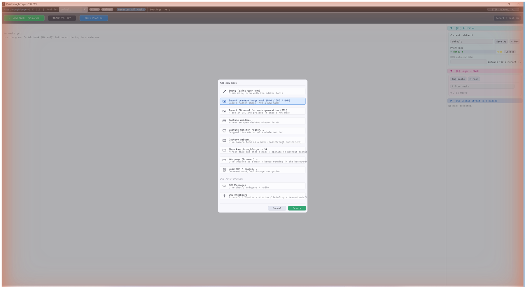This screenshot has height=287, width=525.
Task: Toggle the STEP: NORMAL x1 mode button
Action: pos(503,10)
